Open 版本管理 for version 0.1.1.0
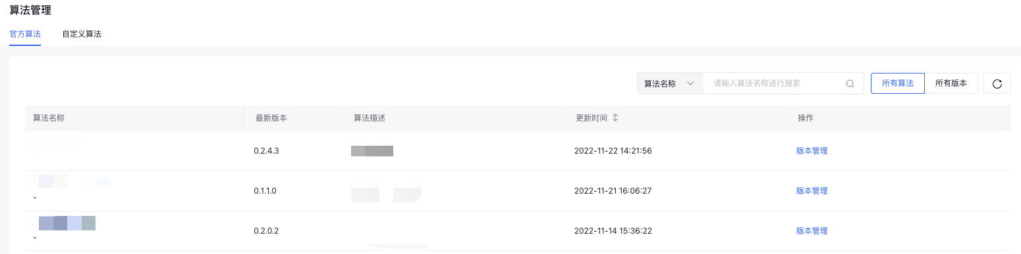1021x254 pixels. point(812,191)
